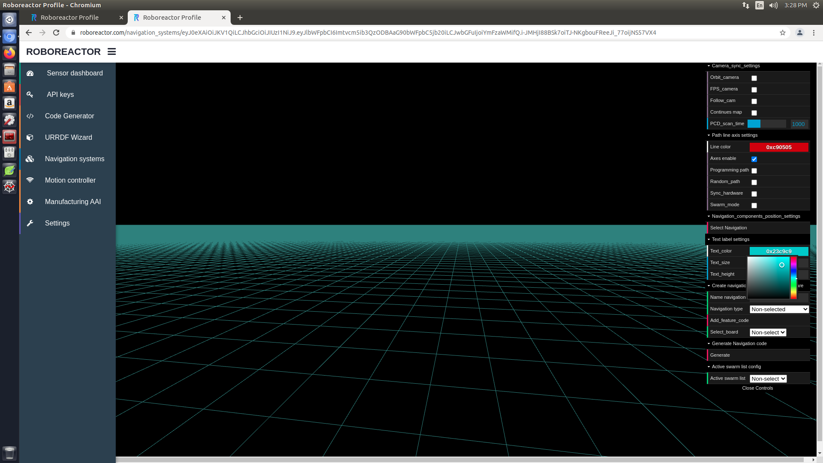Click the Code Generator code-brackets icon

tap(30, 116)
